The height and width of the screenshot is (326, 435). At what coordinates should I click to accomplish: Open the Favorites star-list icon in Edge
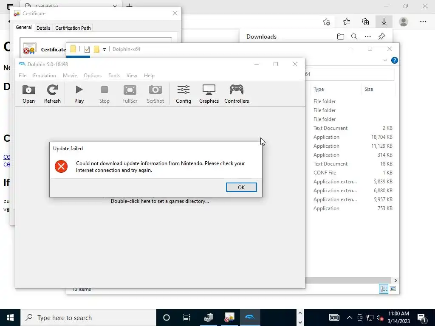click(x=347, y=22)
